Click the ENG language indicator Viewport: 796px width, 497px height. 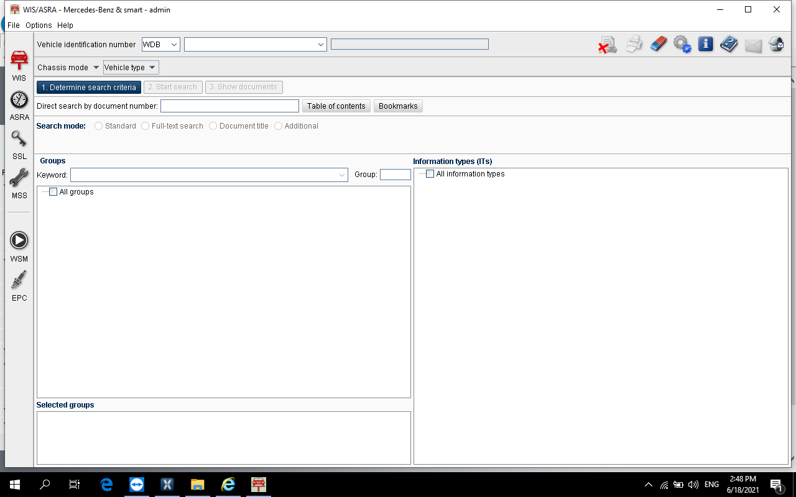[711, 485]
